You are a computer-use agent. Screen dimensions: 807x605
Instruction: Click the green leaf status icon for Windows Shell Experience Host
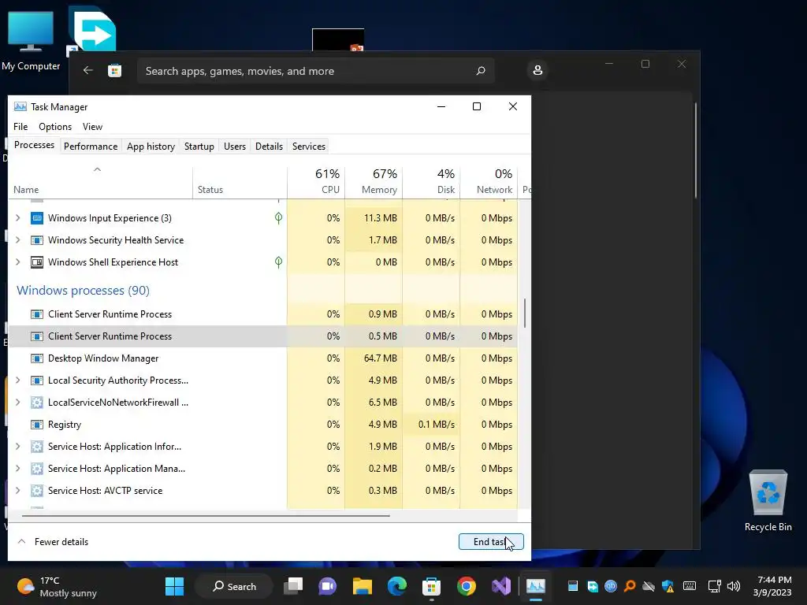pos(278,262)
